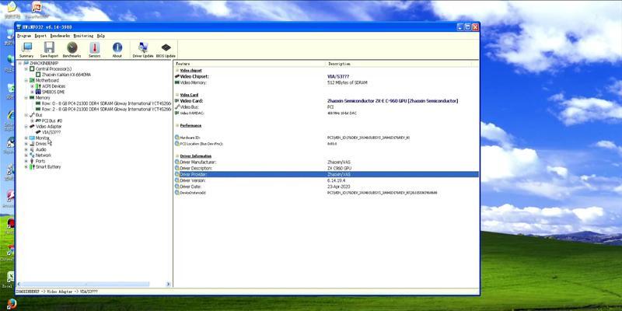The width and height of the screenshot is (622, 311).
Task: Select the Video Bus row
Action: pyautogui.click(x=326, y=107)
